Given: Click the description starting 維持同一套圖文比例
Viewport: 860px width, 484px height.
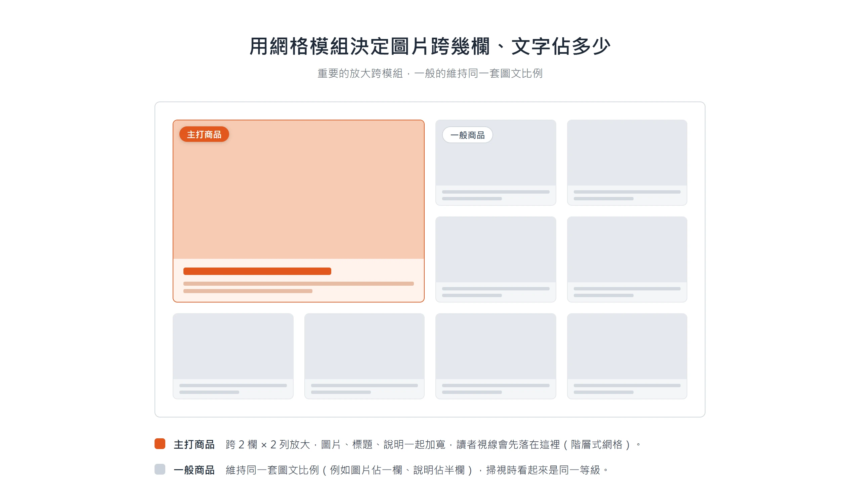Looking at the screenshot, I should point(417,470).
